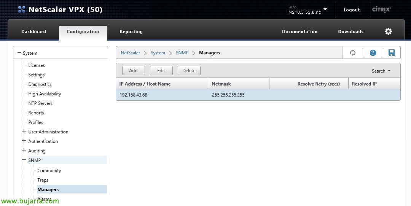Screen dimensions: 411x206
Task: Open High Availability in the tree
Action: click(x=45, y=94)
